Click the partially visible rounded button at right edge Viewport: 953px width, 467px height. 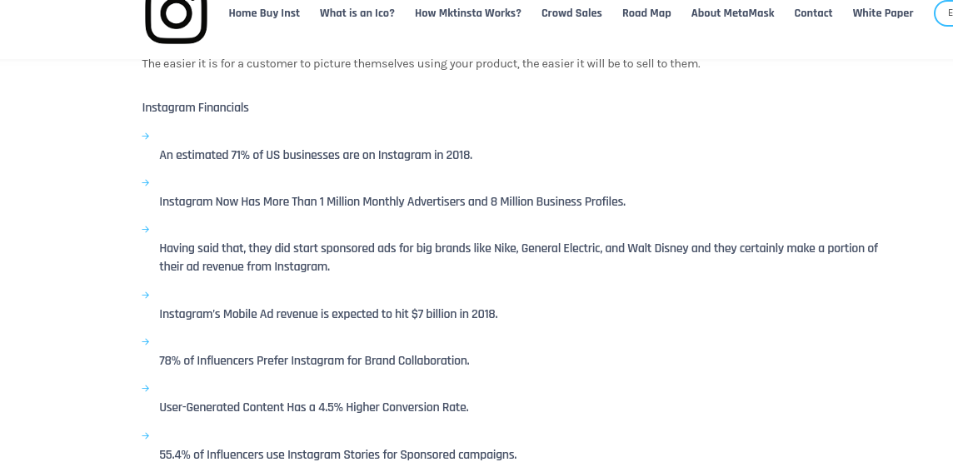click(944, 13)
